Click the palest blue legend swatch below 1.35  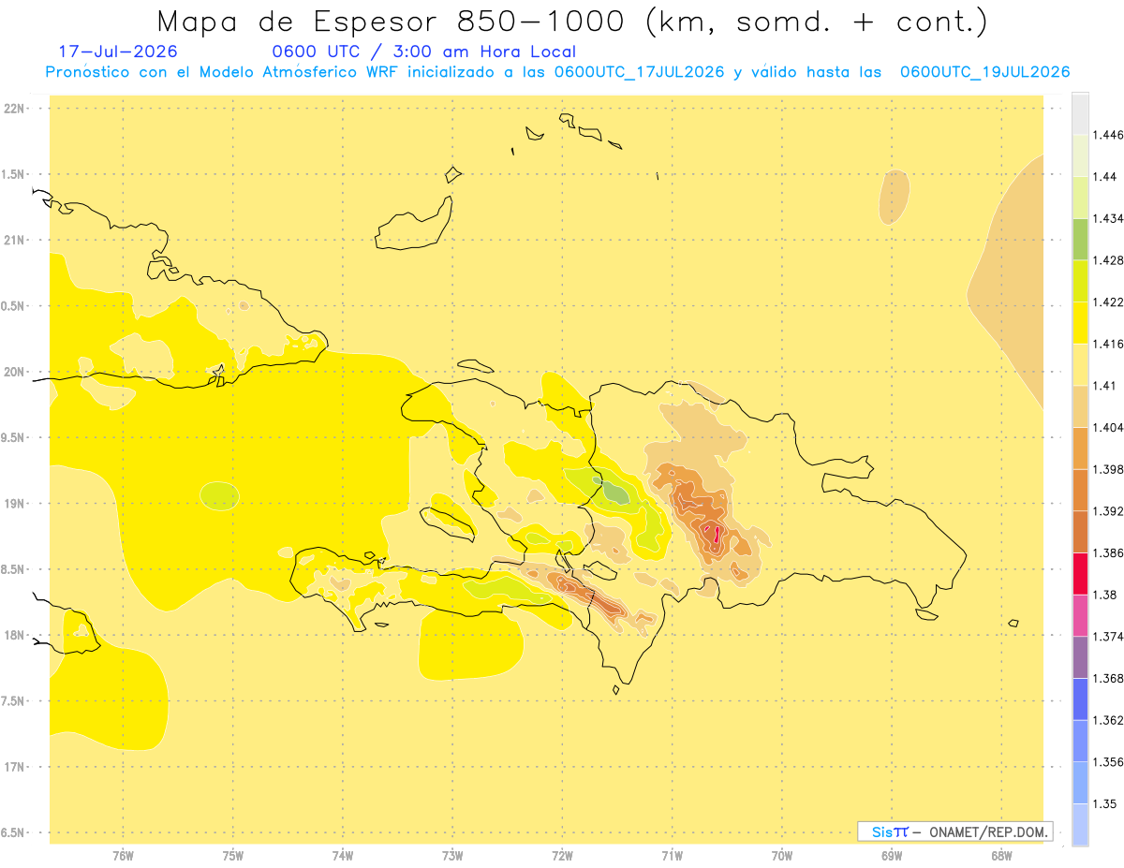point(1080,825)
